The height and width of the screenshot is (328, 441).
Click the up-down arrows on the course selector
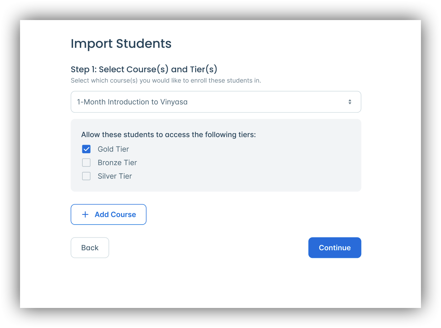(350, 102)
